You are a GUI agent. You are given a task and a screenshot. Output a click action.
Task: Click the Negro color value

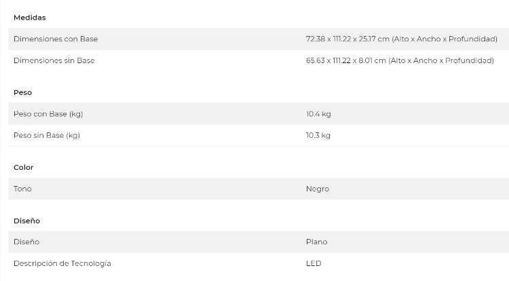click(318, 189)
